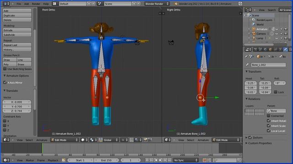Click the Subdivide button
This screenshot has height=164, width=293.
[17, 35]
